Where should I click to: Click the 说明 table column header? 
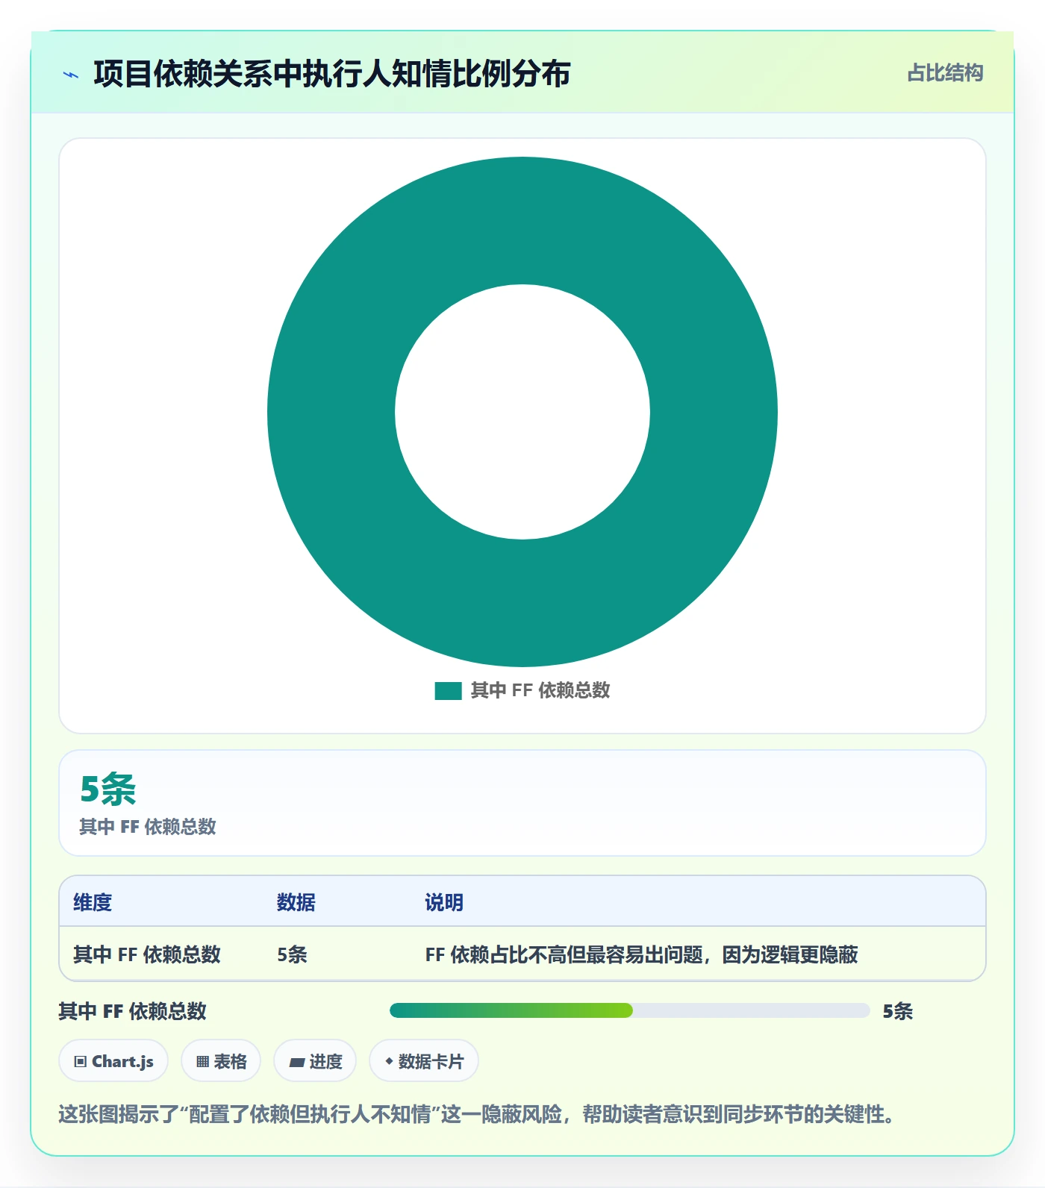pos(444,902)
